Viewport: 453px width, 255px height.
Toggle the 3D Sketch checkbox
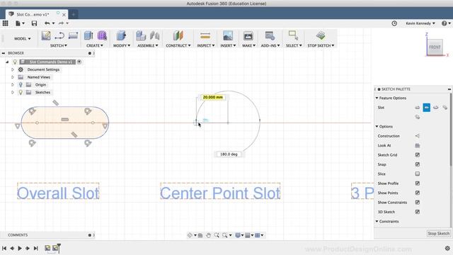coord(417,212)
